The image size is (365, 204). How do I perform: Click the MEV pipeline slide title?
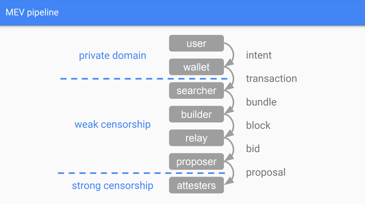pyautogui.click(x=32, y=12)
